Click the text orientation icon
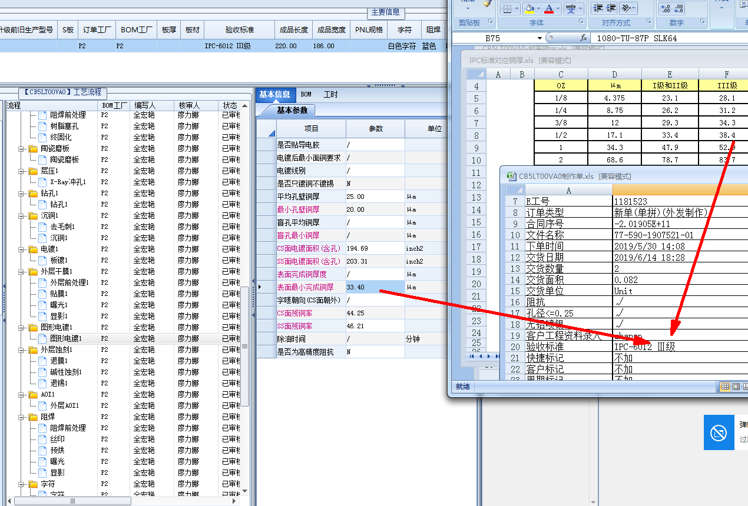The width and height of the screenshot is (748, 506). coord(626,8)
